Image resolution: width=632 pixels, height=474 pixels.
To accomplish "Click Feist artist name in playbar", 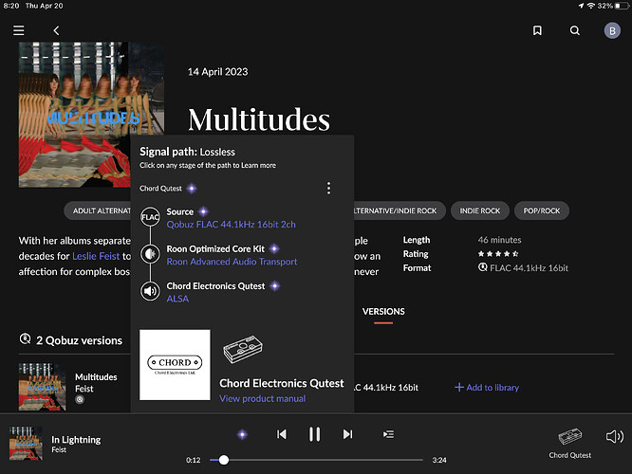I will pos(59,450).
